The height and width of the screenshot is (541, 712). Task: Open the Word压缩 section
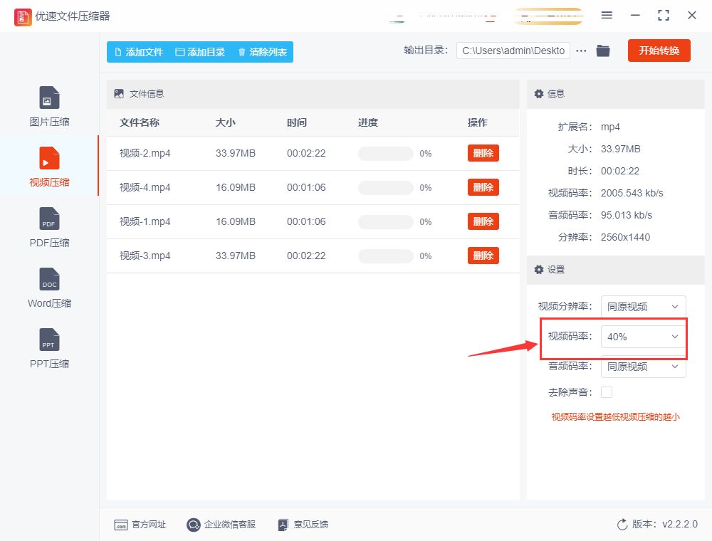pyautogui.click(x=49, y=288)
